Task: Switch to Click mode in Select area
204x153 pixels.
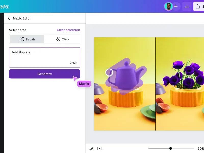Action: 62,39
